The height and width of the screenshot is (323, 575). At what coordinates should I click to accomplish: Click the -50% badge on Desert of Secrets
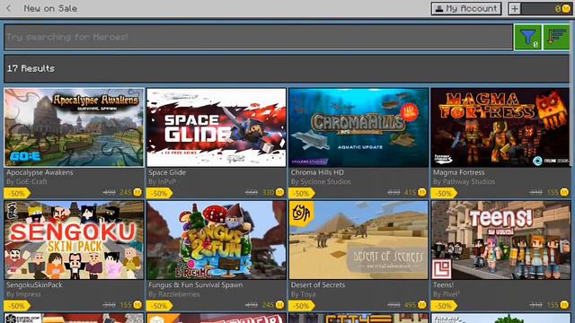[302, 305]
